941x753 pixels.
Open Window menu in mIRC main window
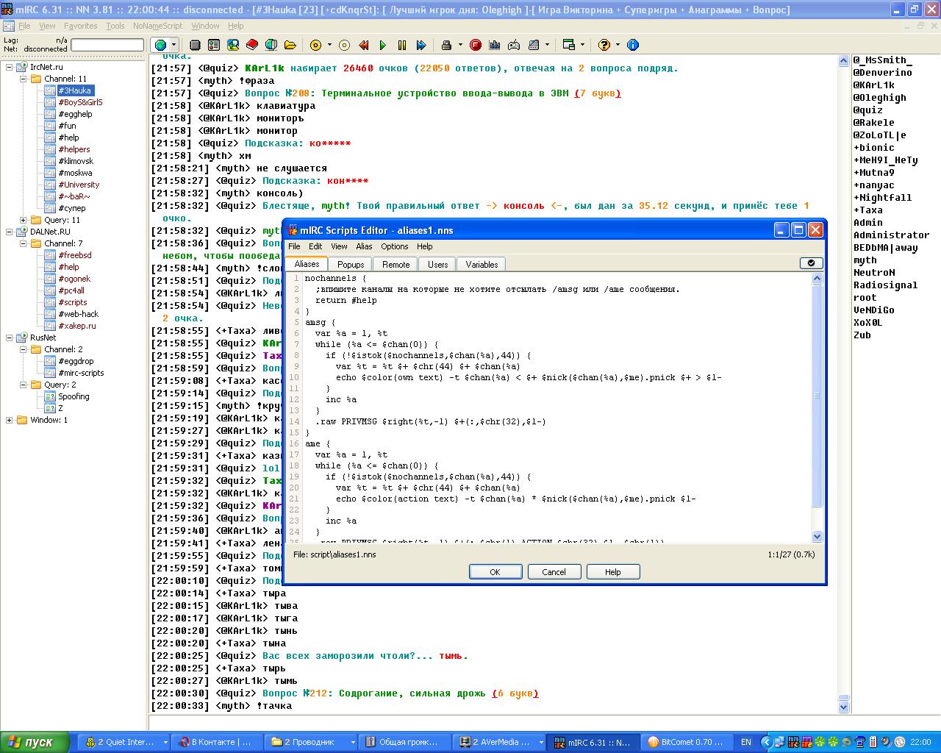205,26
